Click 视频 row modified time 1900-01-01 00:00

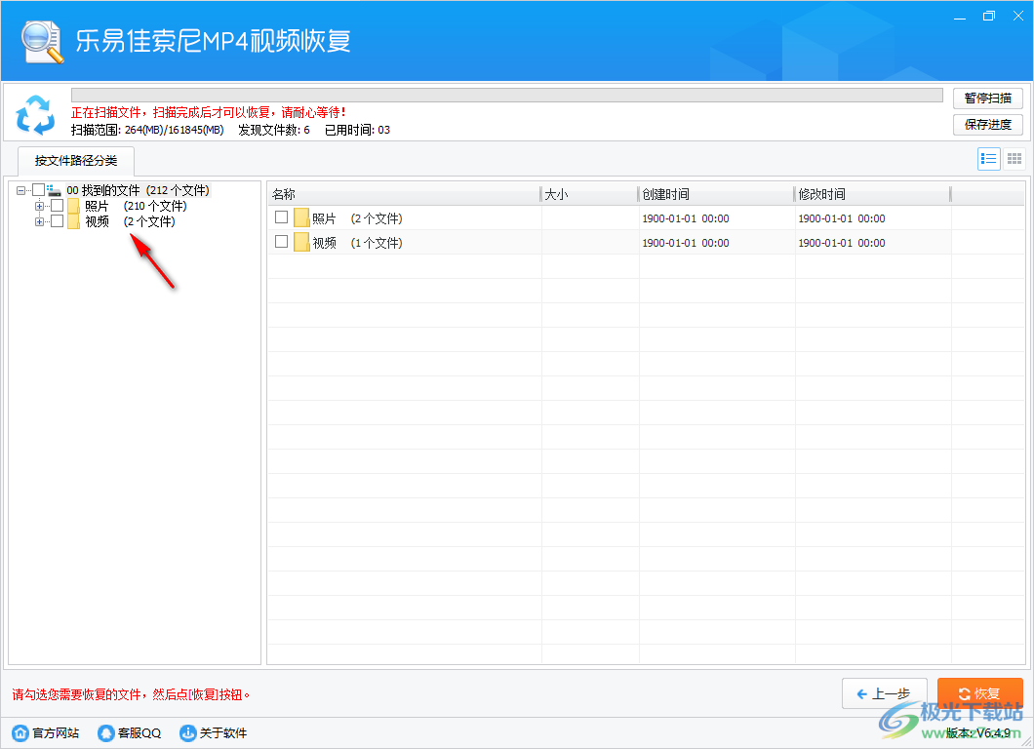tap(842, 243)
